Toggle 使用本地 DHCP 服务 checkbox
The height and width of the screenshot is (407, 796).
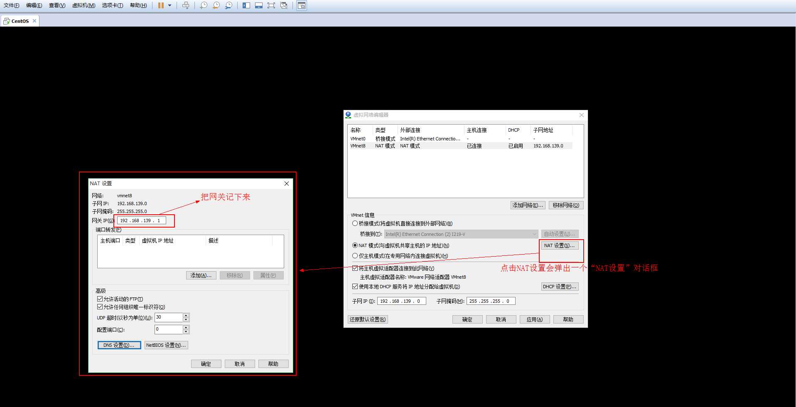pos(355,287)
